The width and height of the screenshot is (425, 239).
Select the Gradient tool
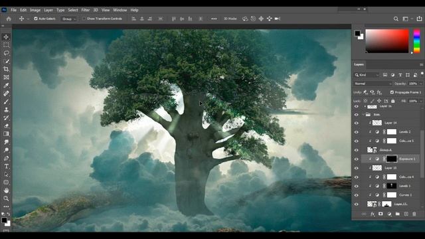tap(6, 134)
